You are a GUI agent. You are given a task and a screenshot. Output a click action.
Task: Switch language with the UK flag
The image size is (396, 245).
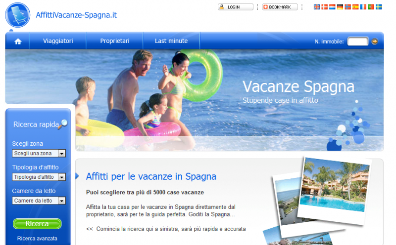316,7
